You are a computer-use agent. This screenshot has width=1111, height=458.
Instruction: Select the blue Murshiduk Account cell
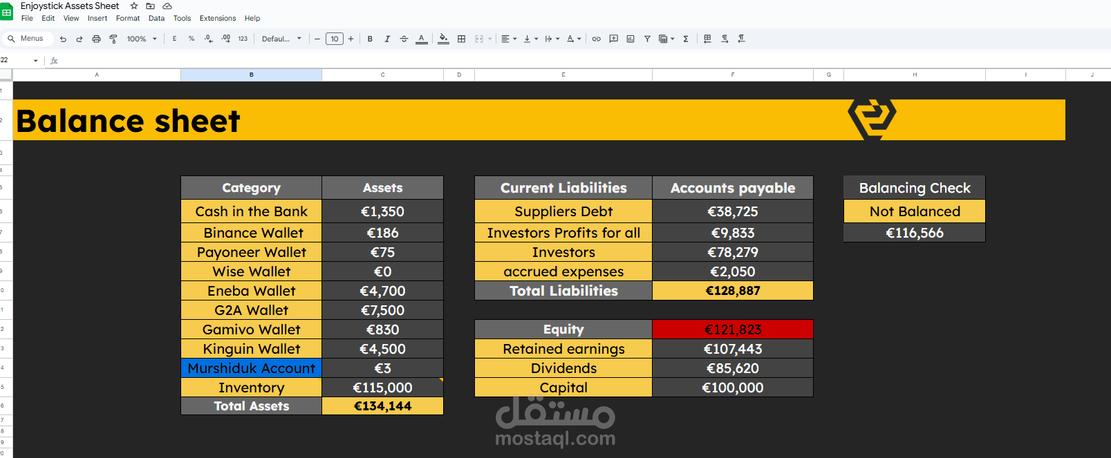click(252, 368)
